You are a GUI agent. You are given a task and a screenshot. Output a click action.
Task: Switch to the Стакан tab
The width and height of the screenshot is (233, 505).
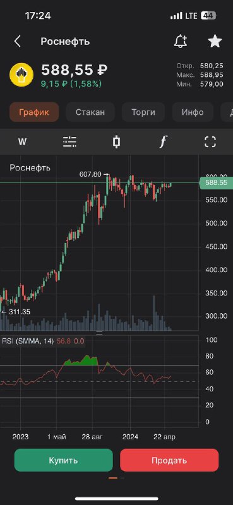tap(90, 112)
